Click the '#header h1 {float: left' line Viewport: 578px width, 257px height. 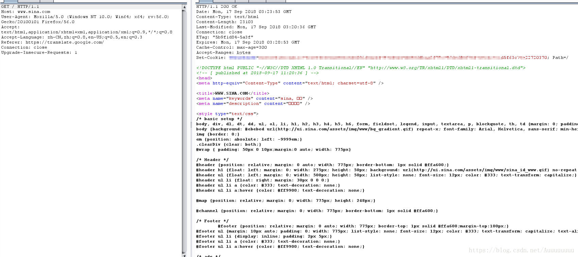[x=387, y=170]
